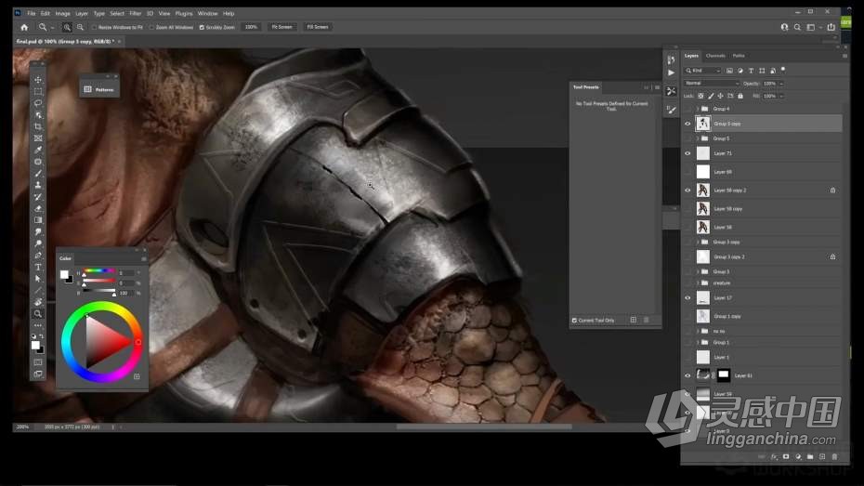
Task: Select the Frame tool
Action: [38, 138]
